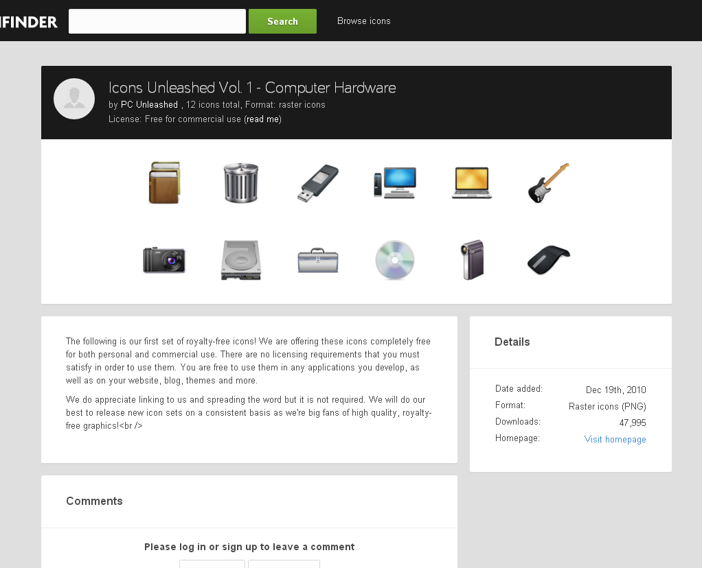Image resolution: width=702 pixels, height=568 pixels.
Task: Click the digital camera icon
Action: click(164, 260)
